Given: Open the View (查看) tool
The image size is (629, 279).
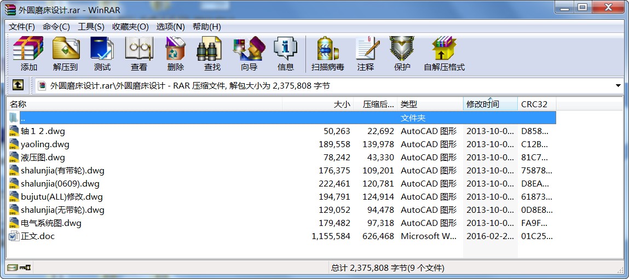Looking at the screenshot, I should (139, 54).
